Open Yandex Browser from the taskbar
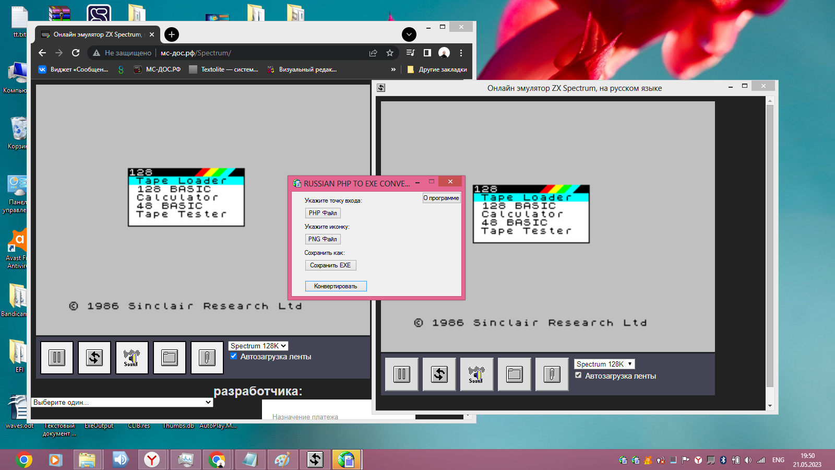 pyautogui.click(x=152, y=460)
